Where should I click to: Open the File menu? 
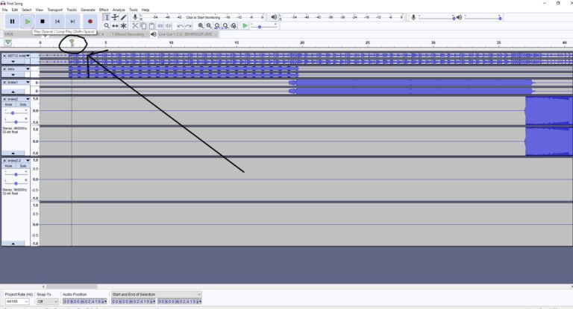(4, 10)
